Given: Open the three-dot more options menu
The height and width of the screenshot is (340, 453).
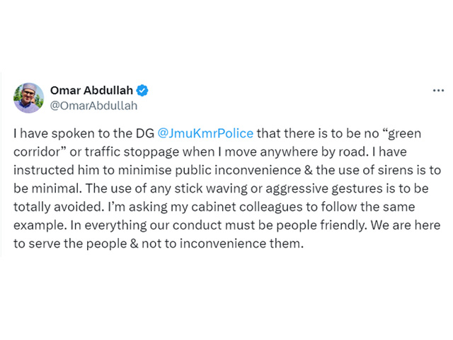Looking at the screenshot, I should click(x=438, y=91).
